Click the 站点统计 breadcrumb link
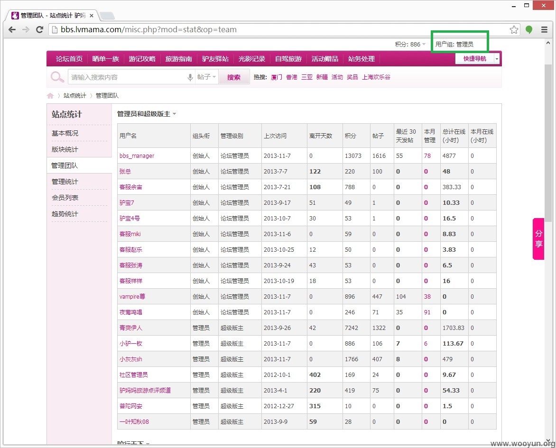 click(75, 96)
